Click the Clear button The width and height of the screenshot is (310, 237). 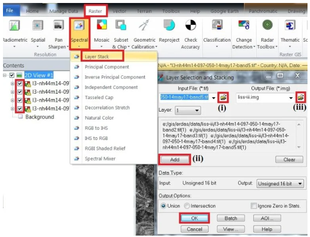pyautogui.click(x=289, y=160)
